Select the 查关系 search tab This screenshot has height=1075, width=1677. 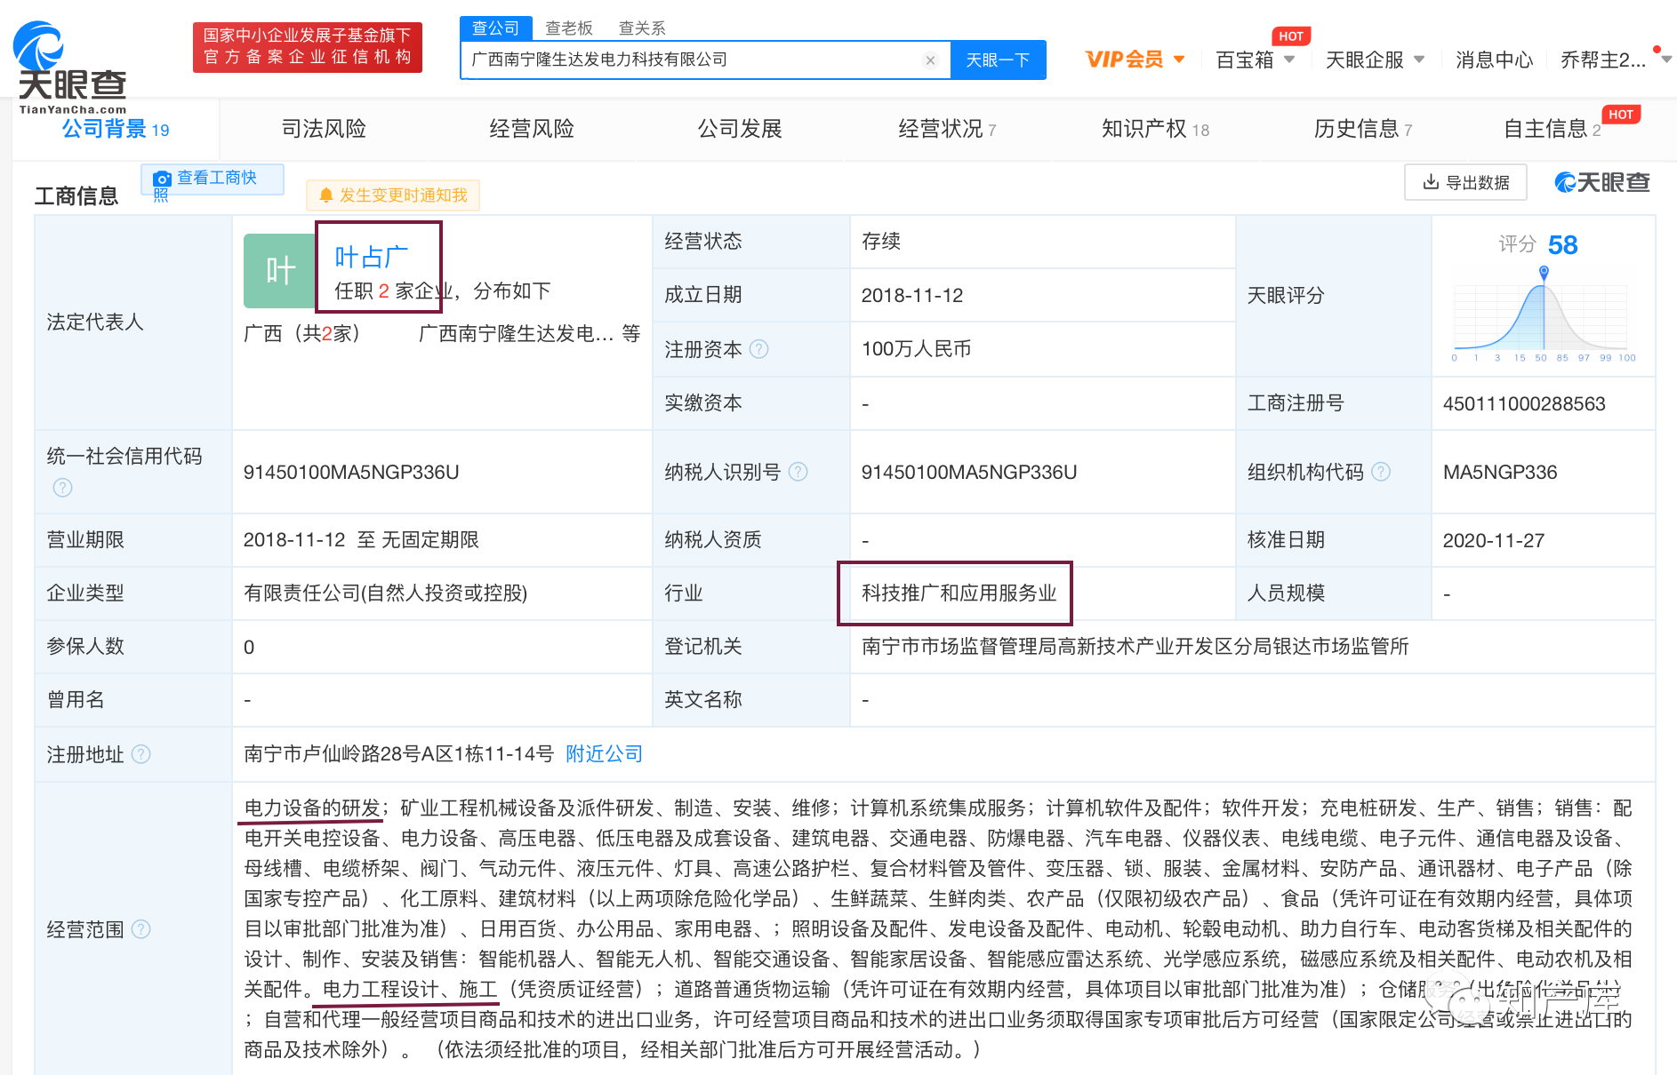pos(642,28)
